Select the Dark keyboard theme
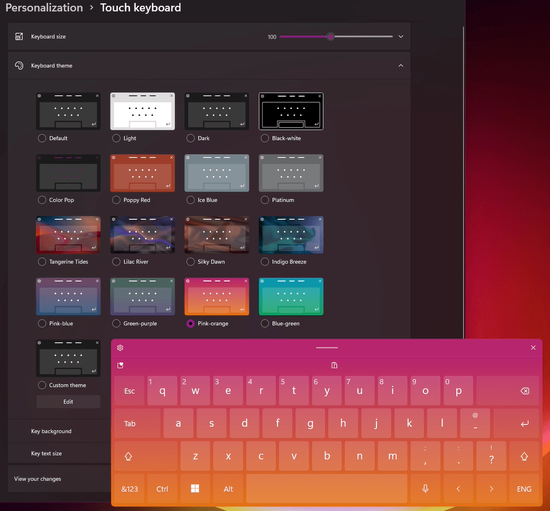This screenshot has height=511, width=550. click(x=190, y=138)
